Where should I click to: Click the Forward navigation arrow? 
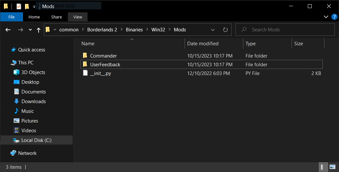(20, 30)
